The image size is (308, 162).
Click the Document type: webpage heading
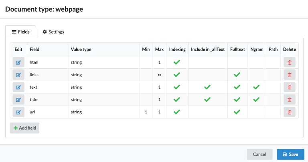(x=44, y=9)
